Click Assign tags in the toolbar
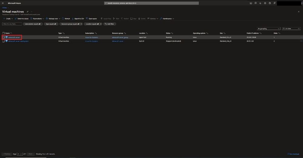The image size is (303, 158). tap(106, 19)
